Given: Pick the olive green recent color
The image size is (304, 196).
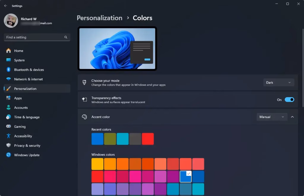Looking at the screenshot, I should [110, 139].
